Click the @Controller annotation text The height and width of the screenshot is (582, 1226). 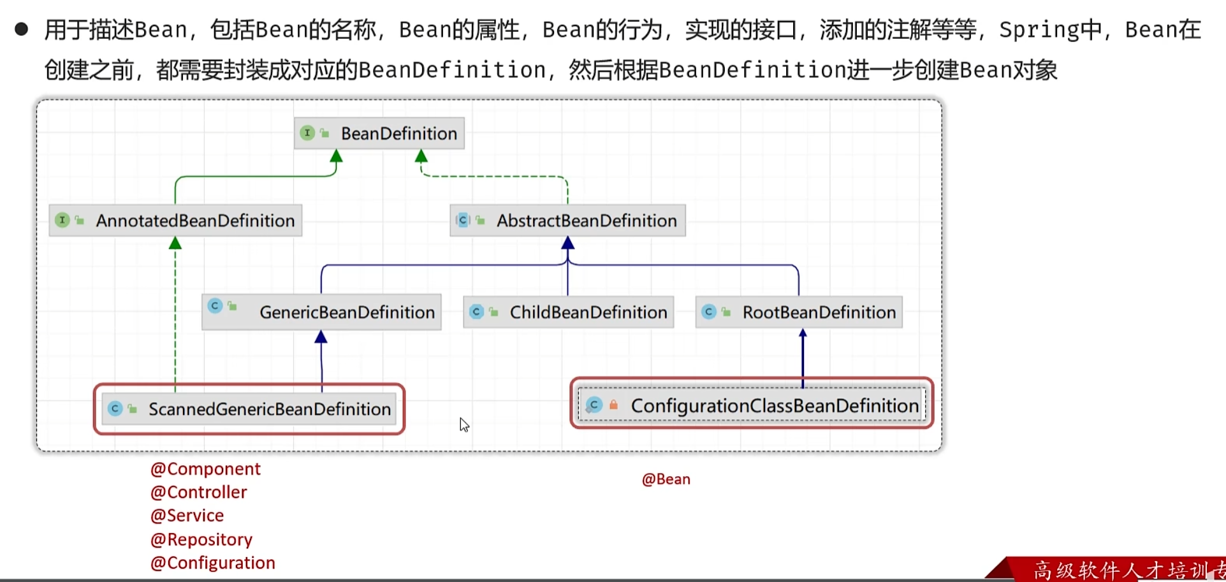tap(198, 492)
